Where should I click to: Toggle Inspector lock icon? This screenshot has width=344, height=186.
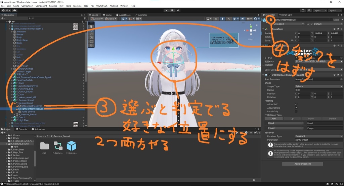pos(338,15)
